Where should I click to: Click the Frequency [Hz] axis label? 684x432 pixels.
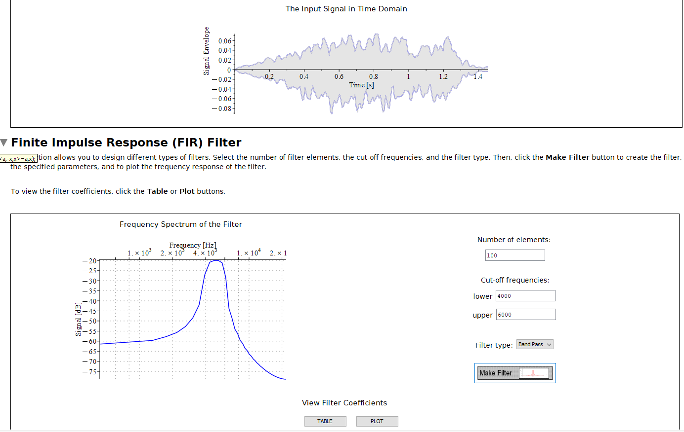(193, 245)
